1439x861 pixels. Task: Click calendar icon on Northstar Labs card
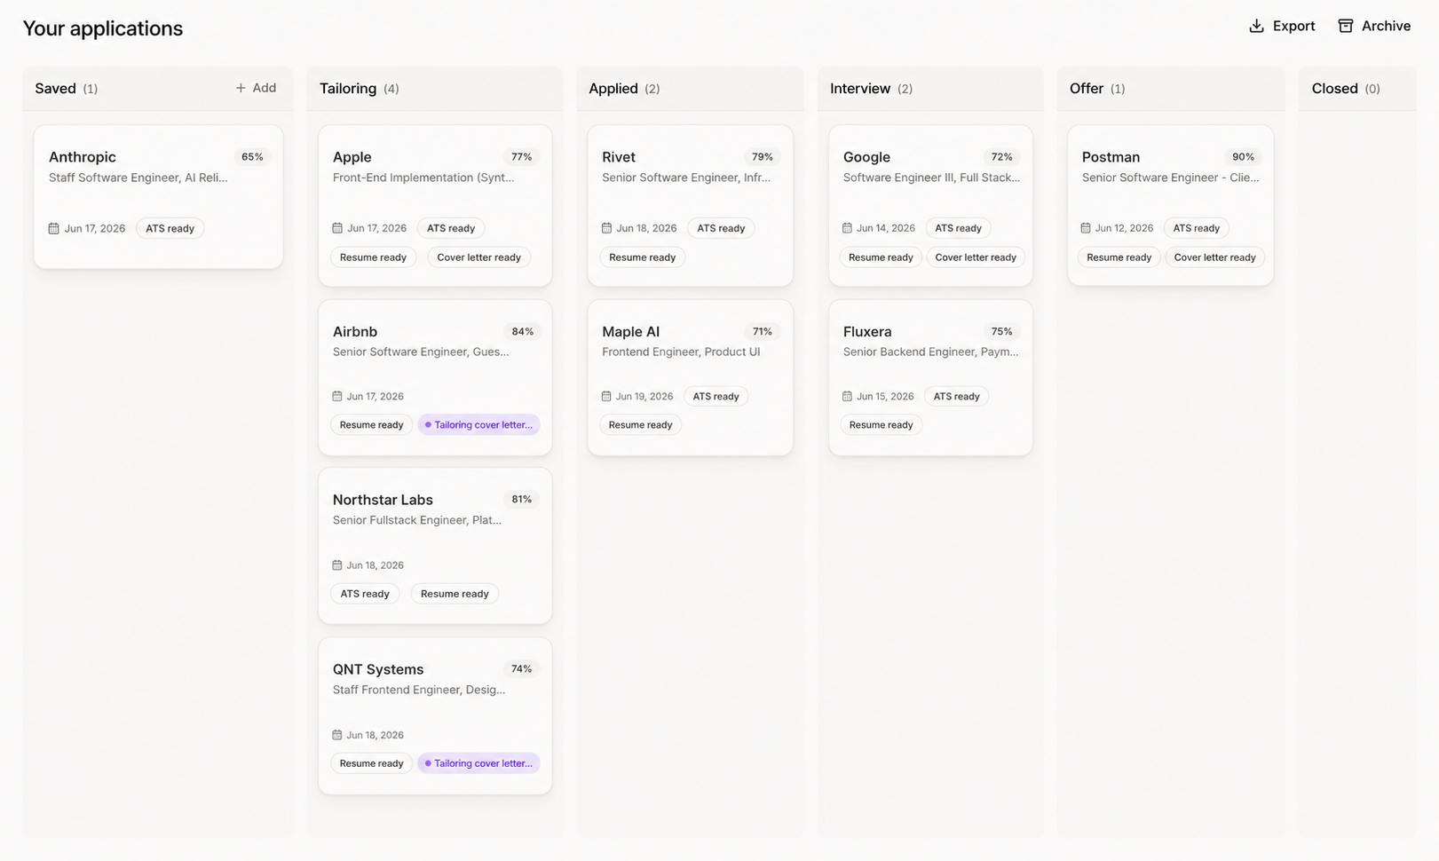(337, 565)
